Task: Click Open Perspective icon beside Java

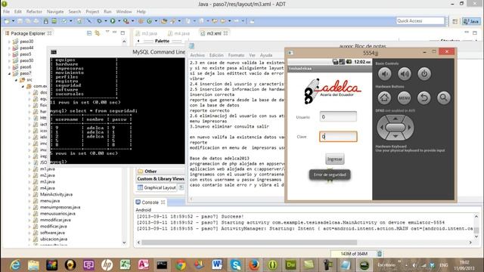Action: [x=455, y=21]
